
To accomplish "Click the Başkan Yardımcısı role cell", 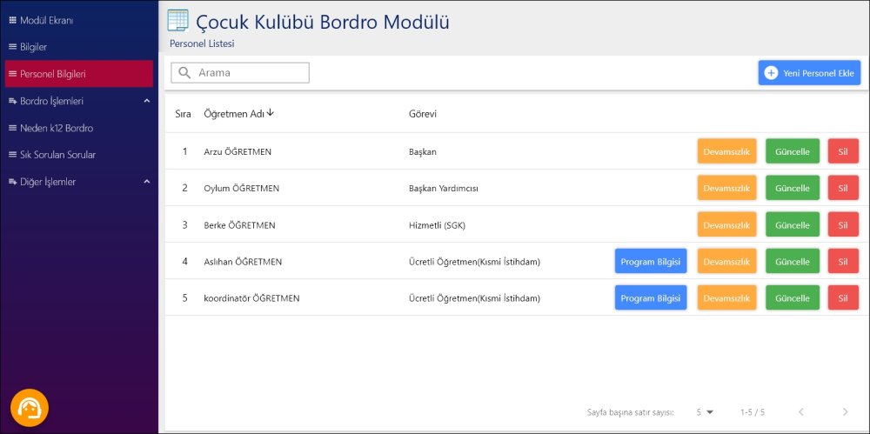I will tap(444, 188).
